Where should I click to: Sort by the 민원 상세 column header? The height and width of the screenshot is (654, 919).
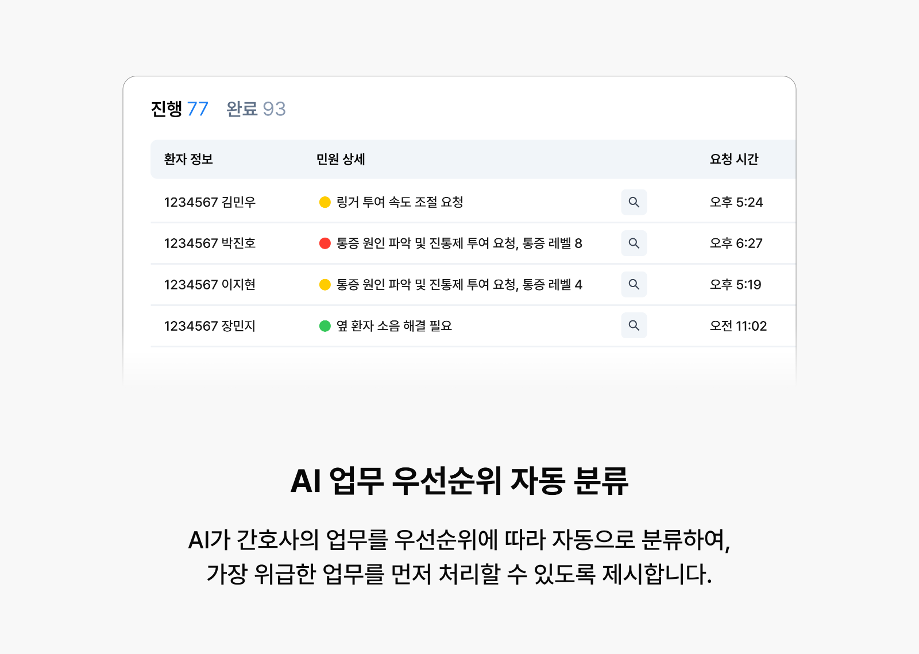point(341,159)
